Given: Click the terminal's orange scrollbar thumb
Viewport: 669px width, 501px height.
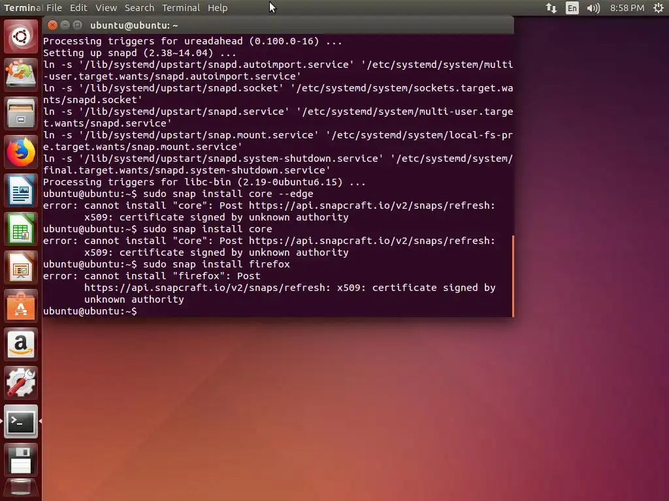Looking at the screenshot, I should tap(513, 276).
